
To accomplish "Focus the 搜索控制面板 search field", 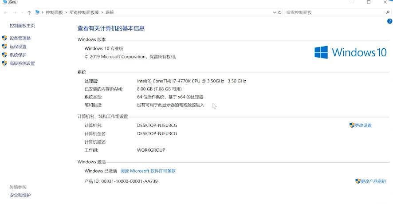I will pyautogui.click(x=333, y=12).
